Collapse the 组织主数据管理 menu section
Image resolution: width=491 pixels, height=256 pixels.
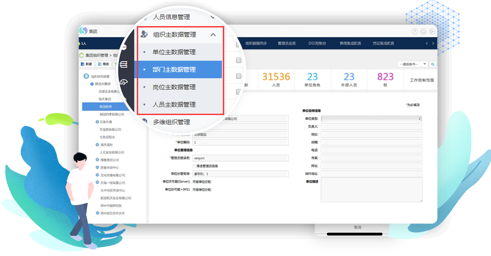click(x=213, y=35)
